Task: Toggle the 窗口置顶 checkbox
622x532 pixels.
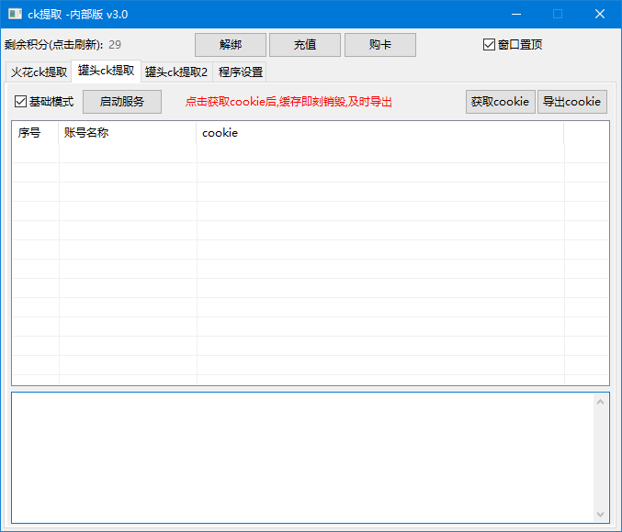Action: tap(490, 45)
